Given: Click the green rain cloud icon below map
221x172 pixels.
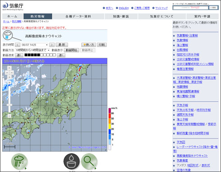Looking at the screenshot, I should click(x=19, y=162).
